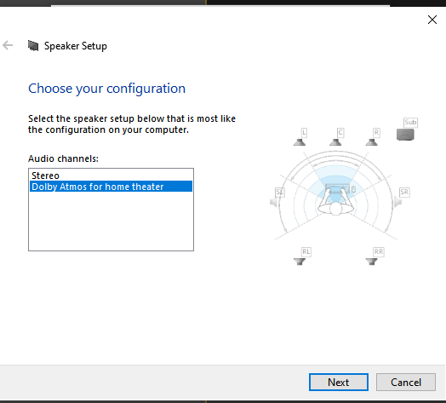
Task: Click the RL label tag
Action: (x=306, y=251)
